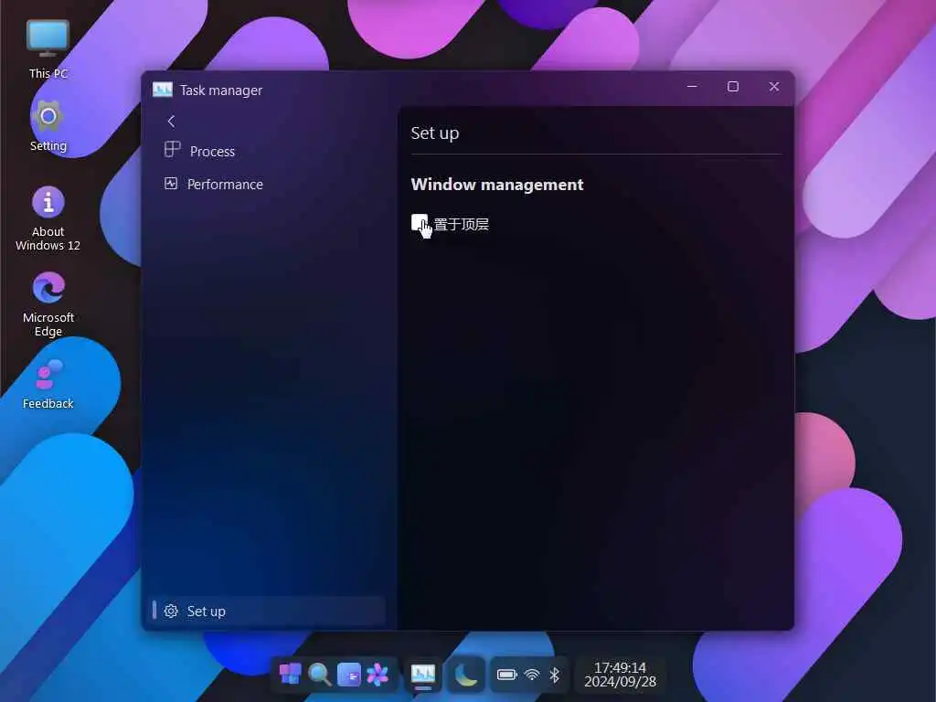Go back using the sidebar arrow

point(171,122)
